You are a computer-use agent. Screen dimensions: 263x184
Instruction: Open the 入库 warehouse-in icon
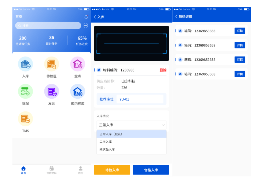click(x=25, y=64)
